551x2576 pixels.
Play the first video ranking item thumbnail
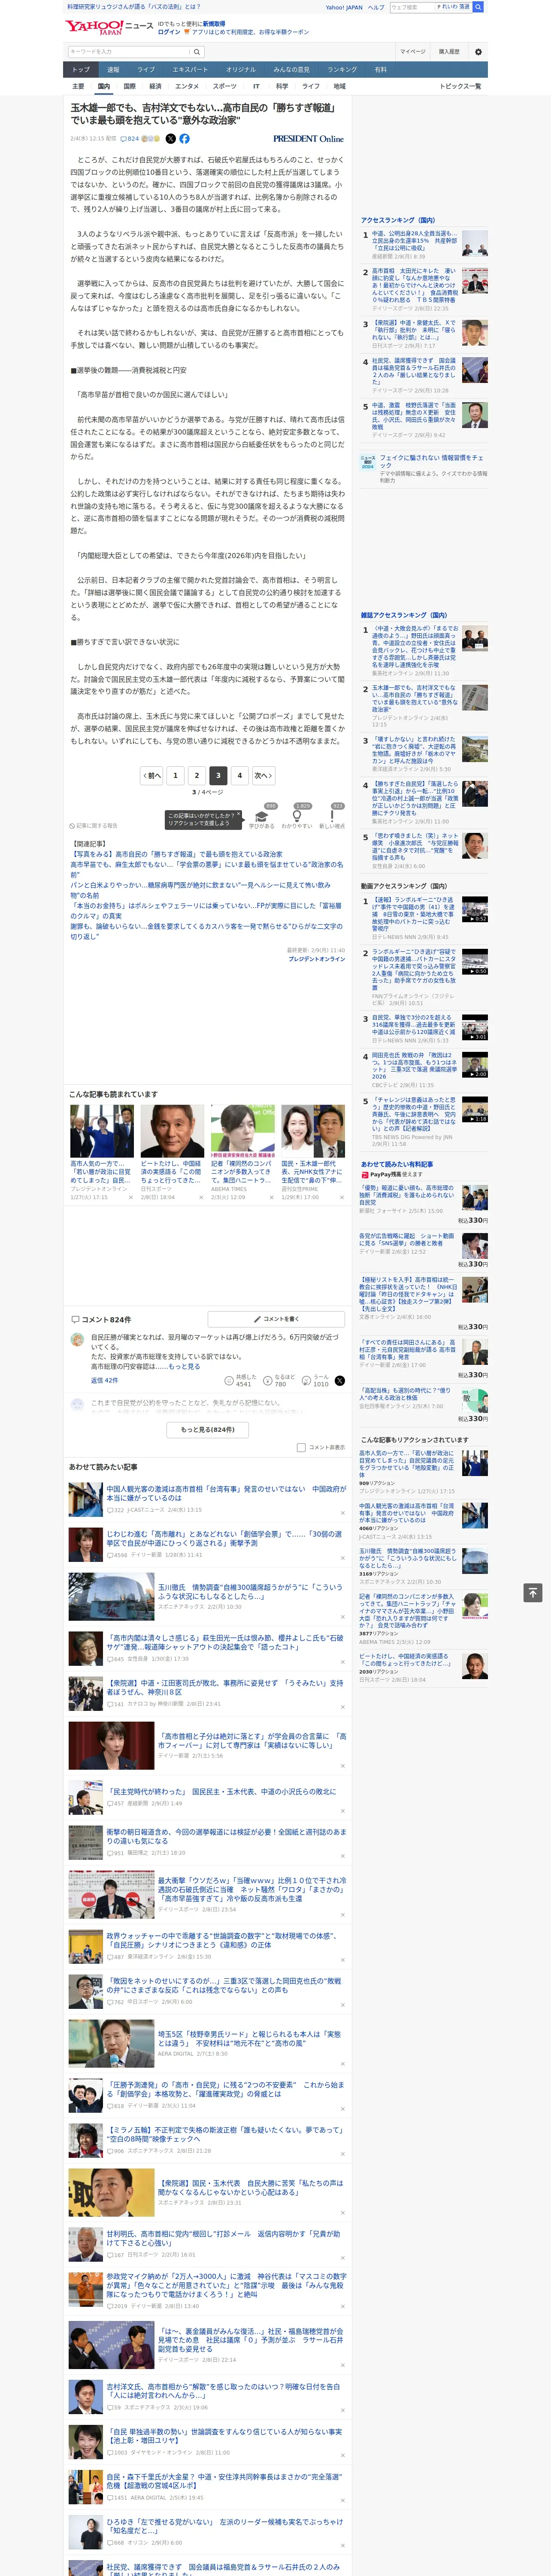[475, 909]
